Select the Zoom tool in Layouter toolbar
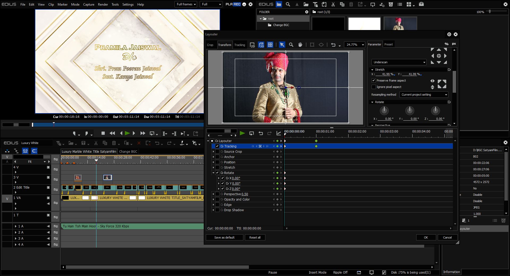The image size is (510, 276). [x=291, y=45]
